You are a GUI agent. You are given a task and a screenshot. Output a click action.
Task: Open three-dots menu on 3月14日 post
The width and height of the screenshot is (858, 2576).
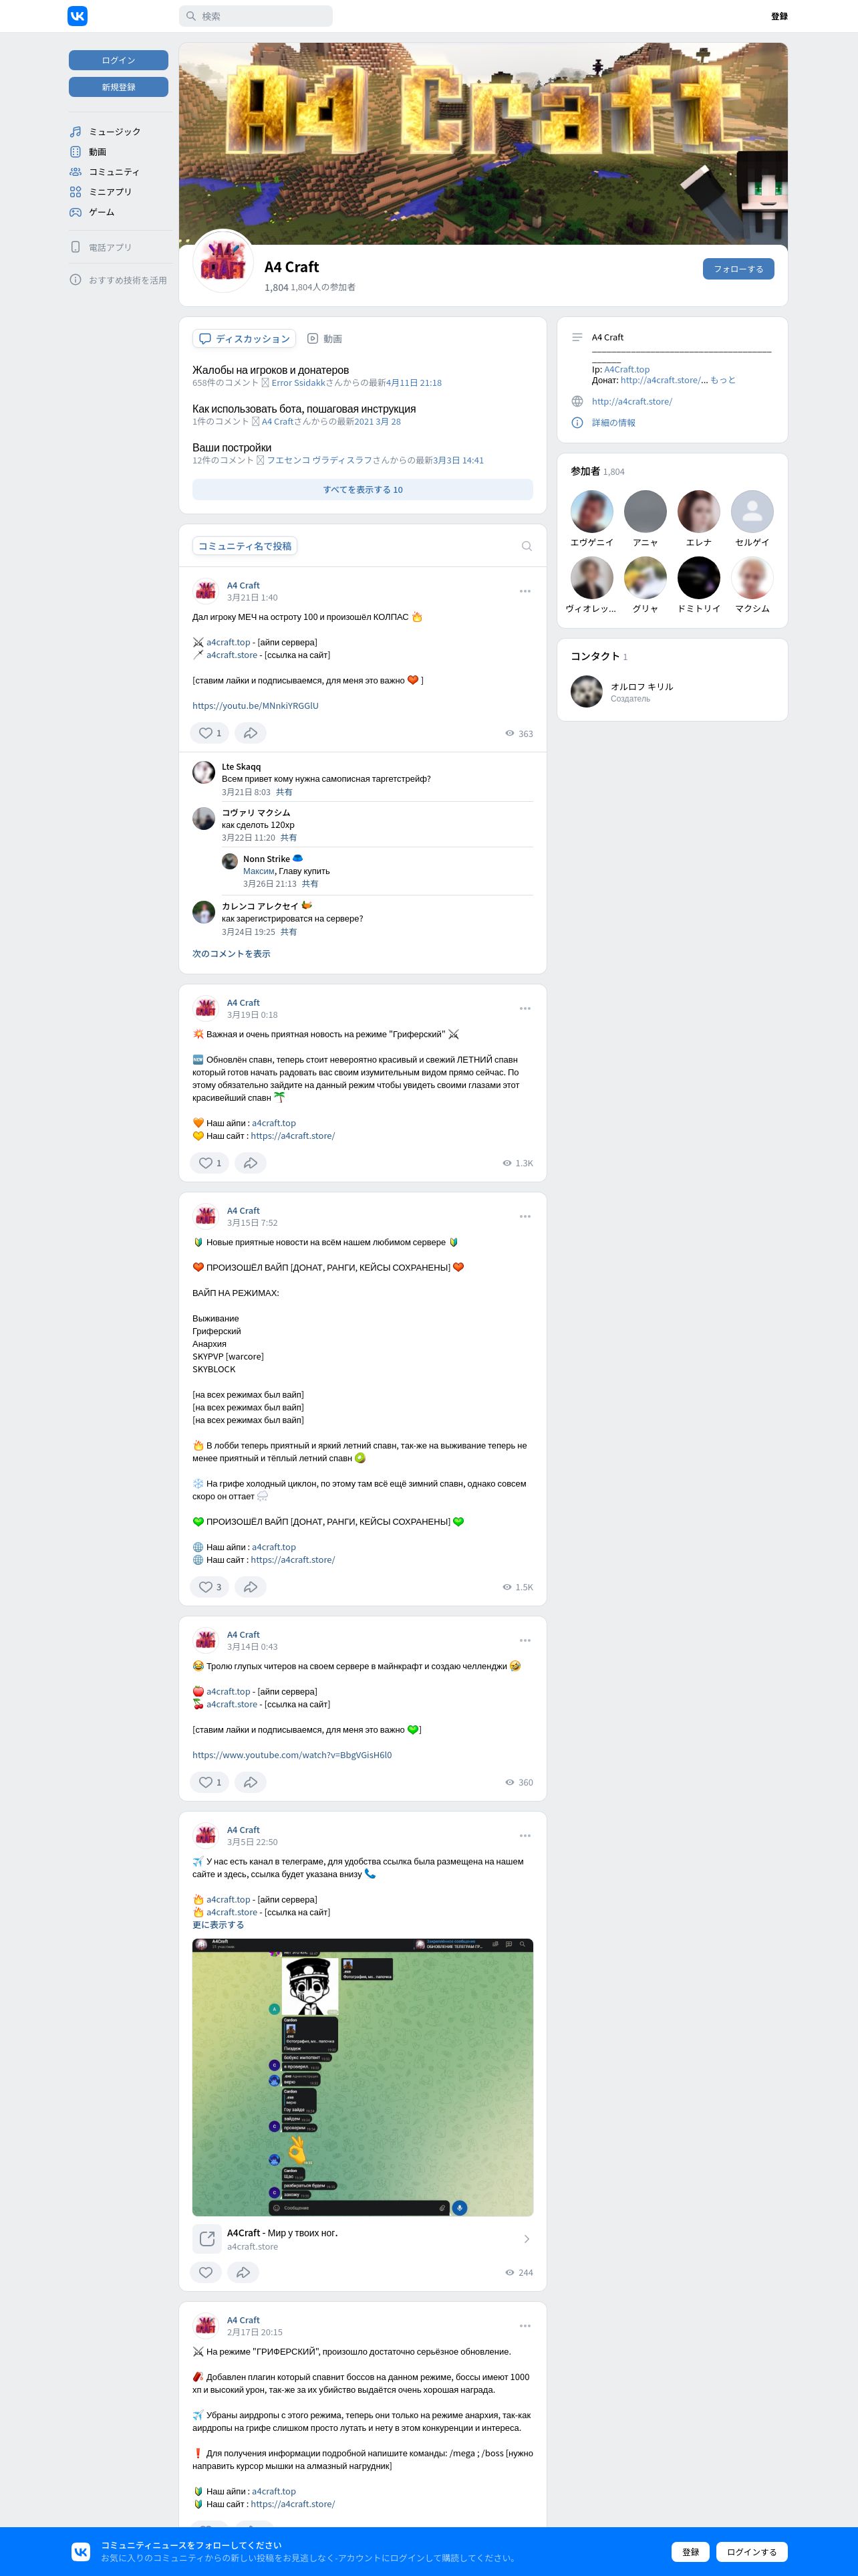coord(525,1641)
